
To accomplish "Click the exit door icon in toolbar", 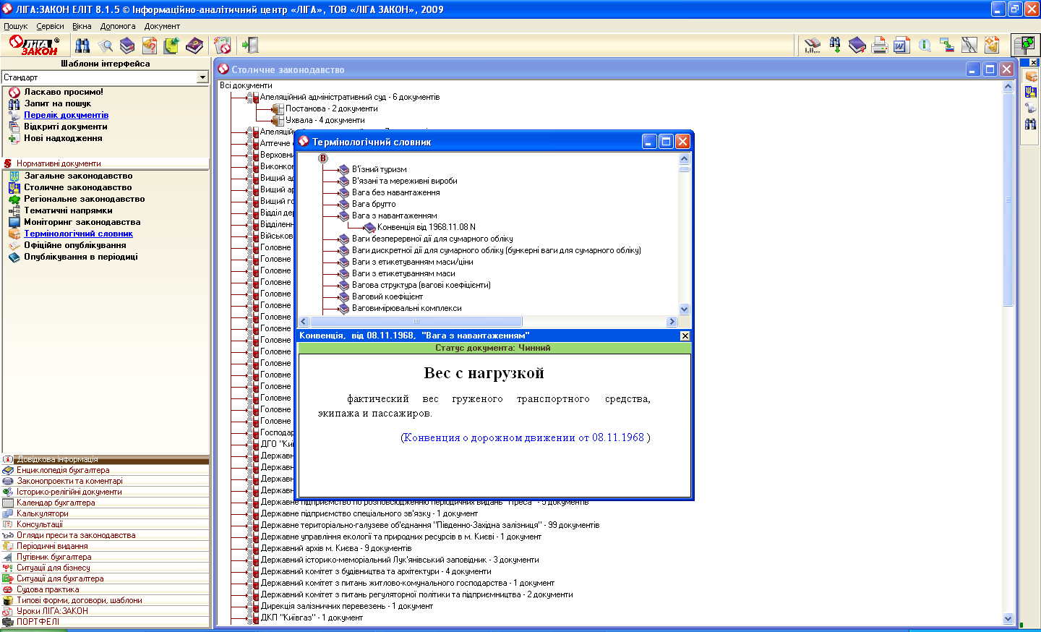I will [250, 46].
